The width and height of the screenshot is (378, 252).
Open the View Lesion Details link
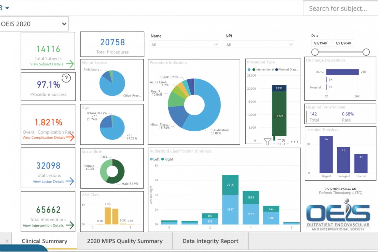[48, 181]
